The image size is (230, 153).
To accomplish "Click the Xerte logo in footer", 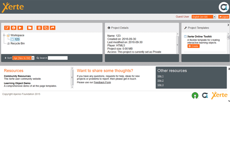I will click(x=219, y=96).
